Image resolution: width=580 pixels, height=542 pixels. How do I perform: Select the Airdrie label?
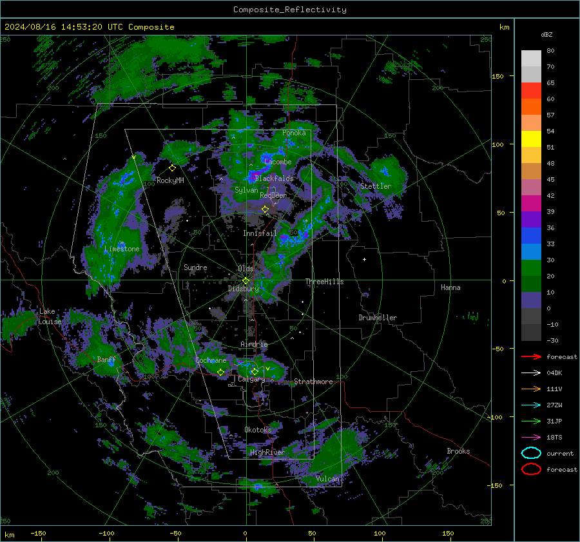[254, 344]
